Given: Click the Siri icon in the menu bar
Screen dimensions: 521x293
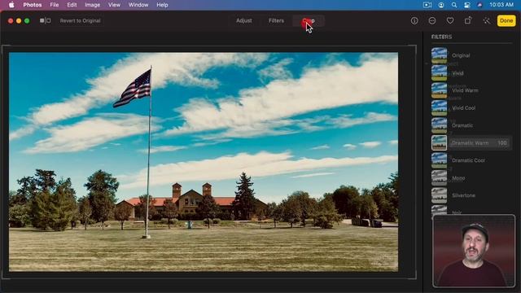Looking at the screenshot, I should pos(479,5).
